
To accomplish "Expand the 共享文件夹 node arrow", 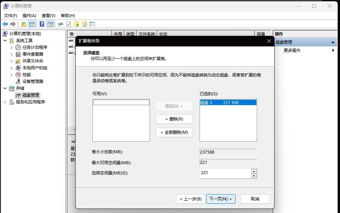I will 12,61.
